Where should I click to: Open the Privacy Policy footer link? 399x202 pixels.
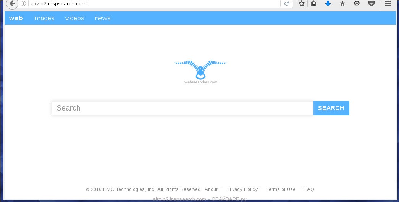point(242,189)
